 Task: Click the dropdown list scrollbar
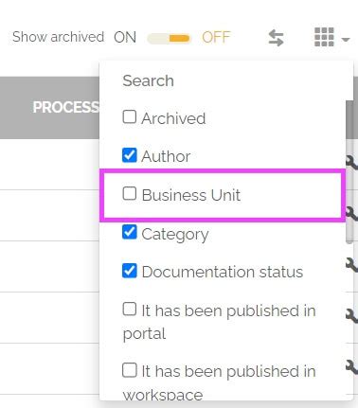pos(349,172)
